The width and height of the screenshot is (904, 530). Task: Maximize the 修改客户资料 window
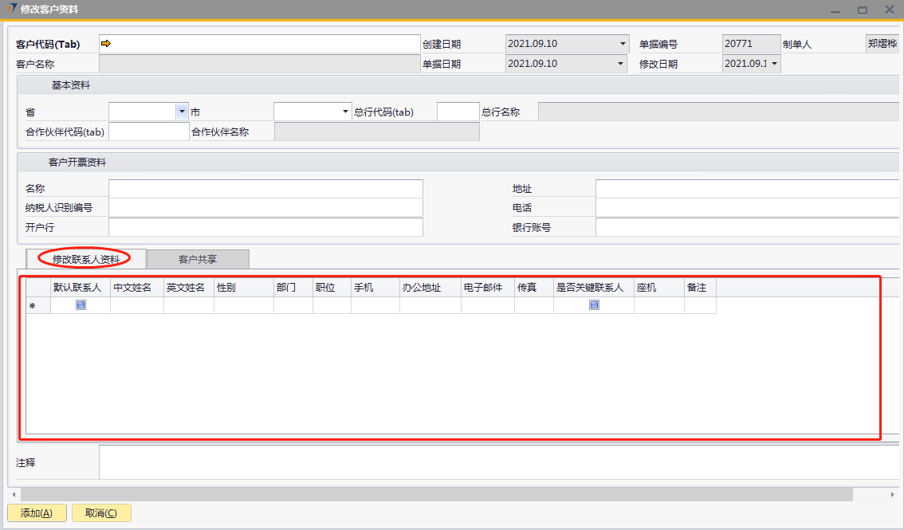click(862, 10)
